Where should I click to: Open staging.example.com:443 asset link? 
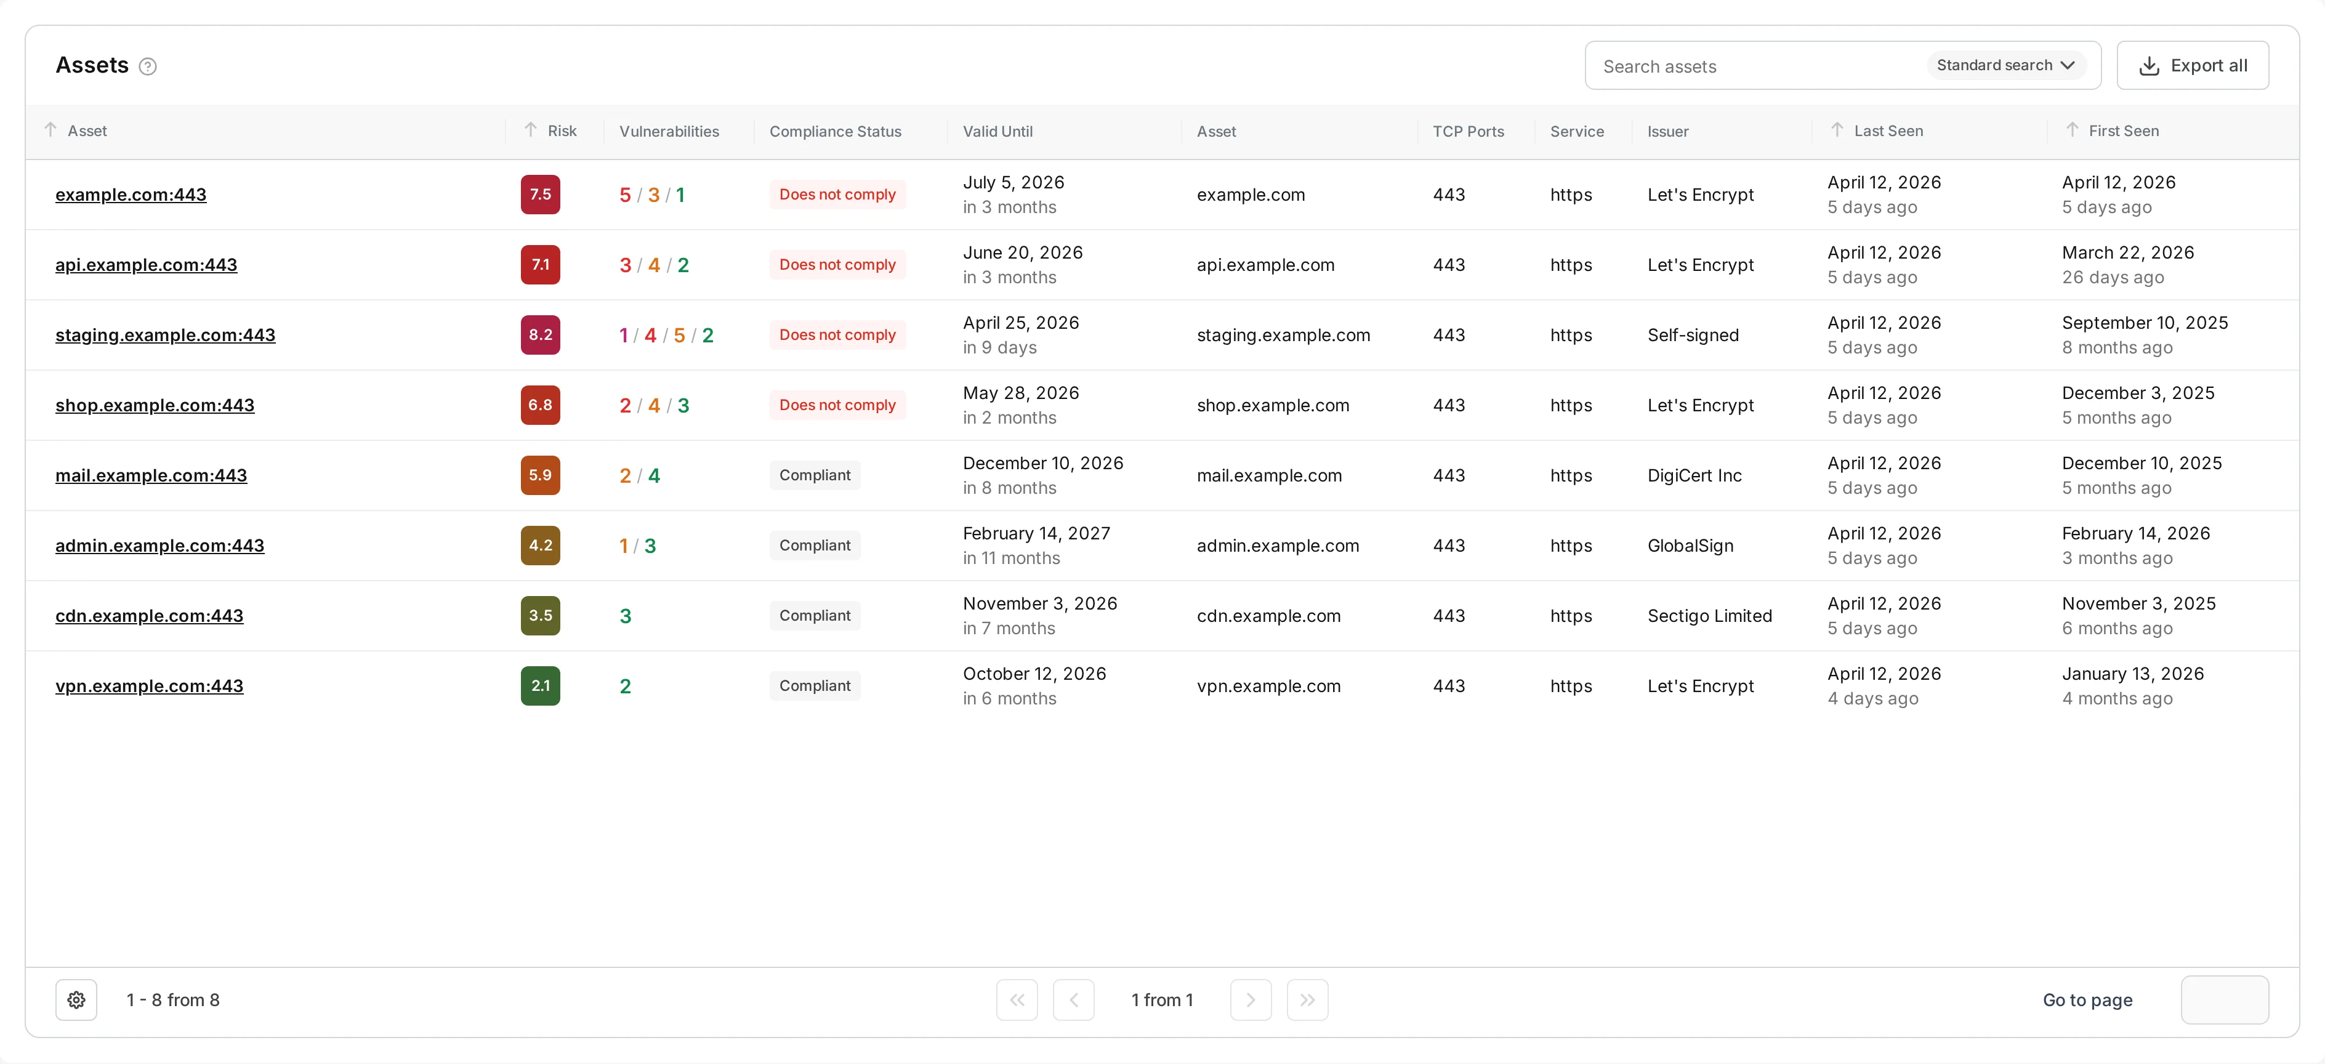(165, 336)
